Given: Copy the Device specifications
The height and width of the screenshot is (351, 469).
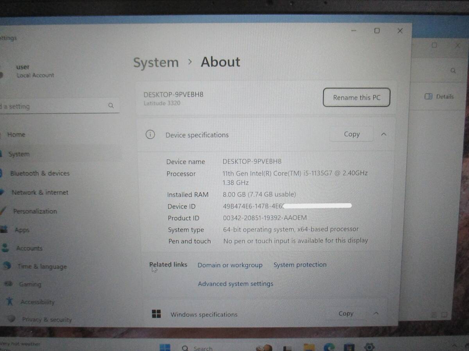Looking at the screenshot, I should pyautogui.click(x=351, y=134).
